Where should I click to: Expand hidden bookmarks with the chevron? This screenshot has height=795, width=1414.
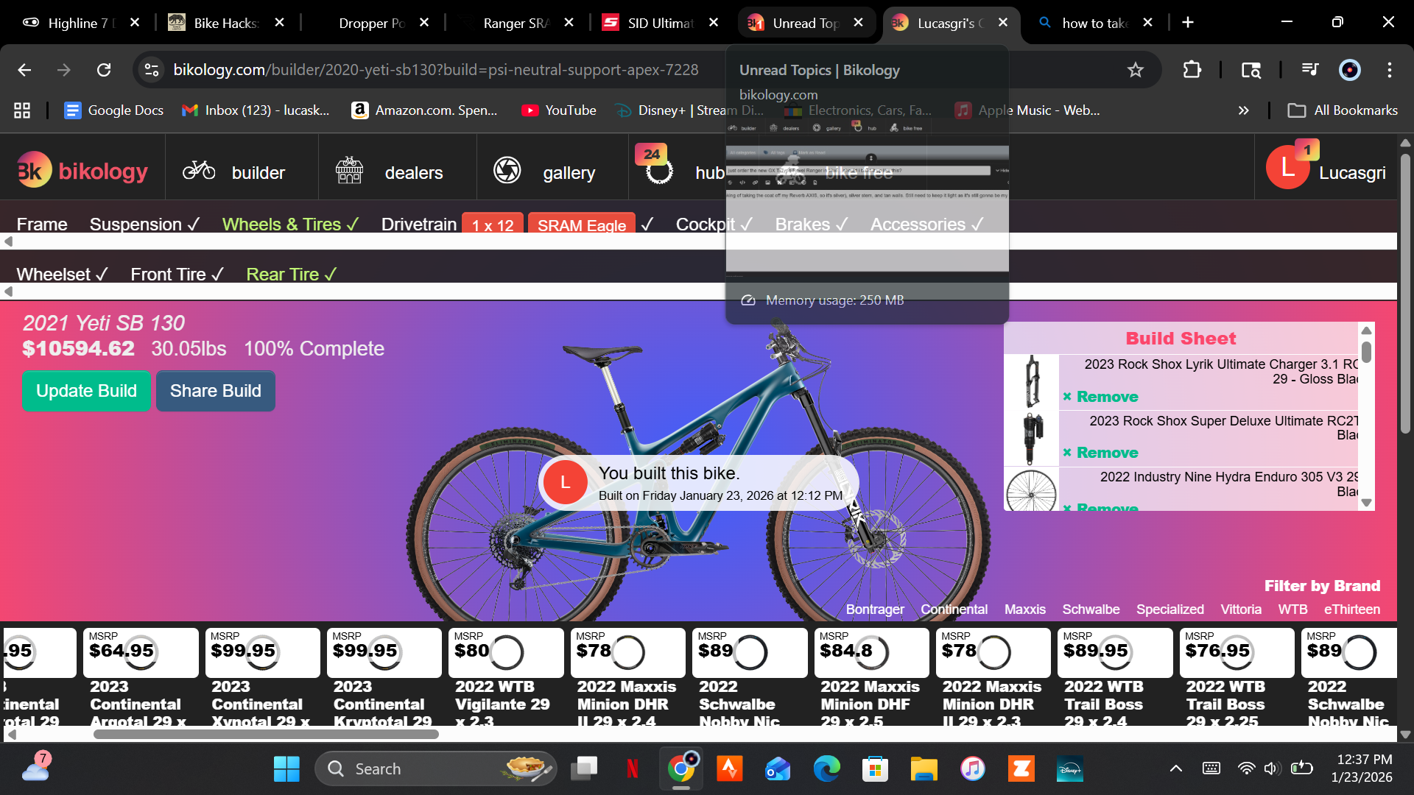click(x=1243, y=110)
